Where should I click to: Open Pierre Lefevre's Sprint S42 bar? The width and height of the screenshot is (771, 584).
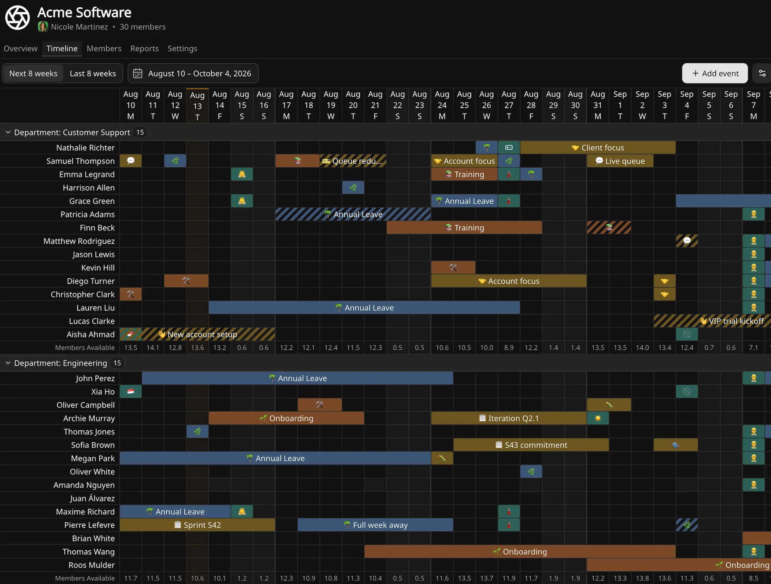click(x=197, y=525)
